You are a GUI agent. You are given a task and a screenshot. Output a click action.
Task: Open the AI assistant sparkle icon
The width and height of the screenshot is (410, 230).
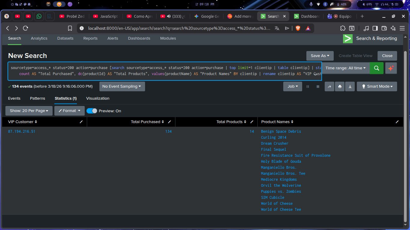tap(391, 68)
